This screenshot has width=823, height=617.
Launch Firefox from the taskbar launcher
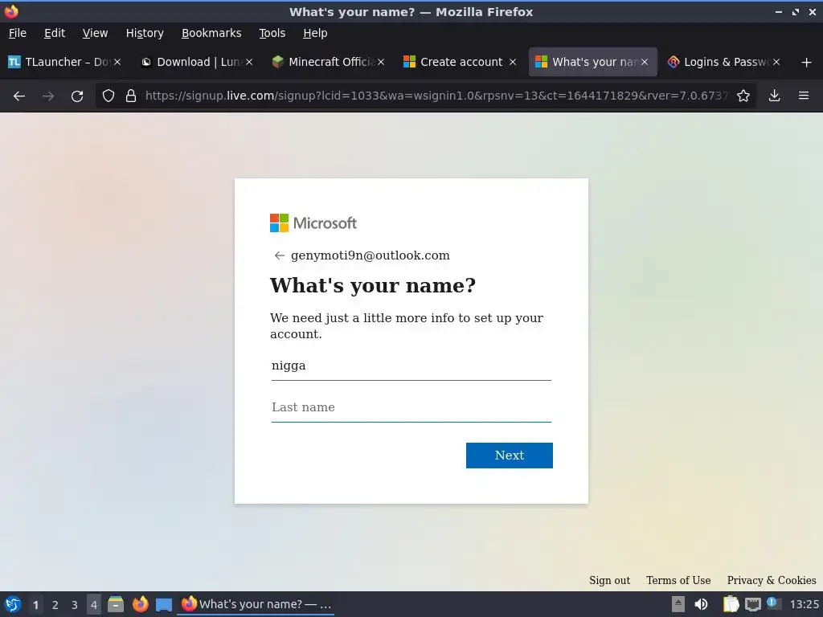(140, 604)
